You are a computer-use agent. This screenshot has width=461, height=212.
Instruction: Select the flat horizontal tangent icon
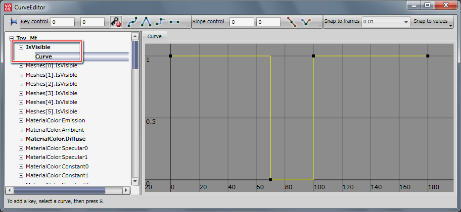pos(174,22)
